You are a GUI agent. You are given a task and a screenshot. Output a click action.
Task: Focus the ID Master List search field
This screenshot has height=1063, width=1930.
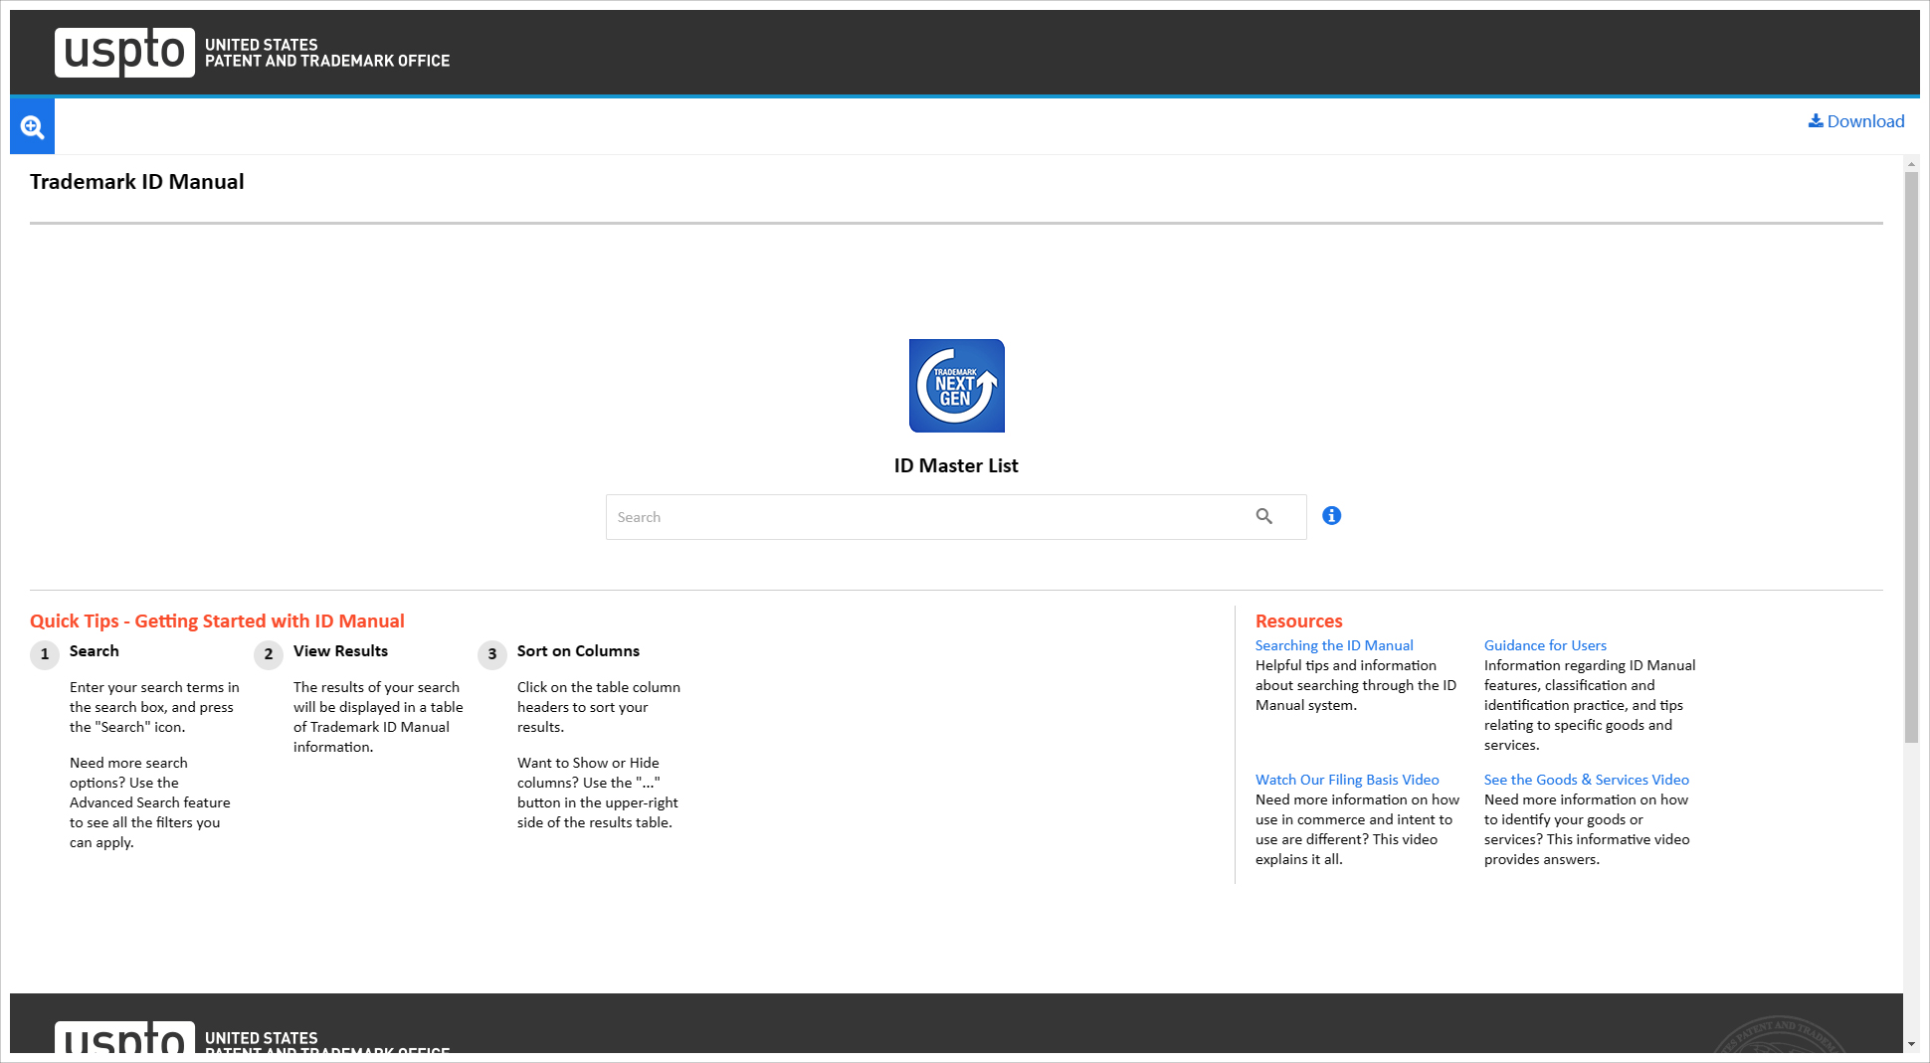point(925,517)
